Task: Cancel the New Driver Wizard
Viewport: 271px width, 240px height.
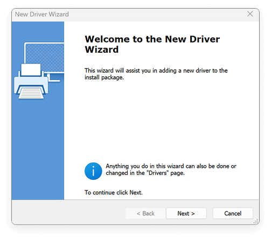Action: (x=233, y=214)
